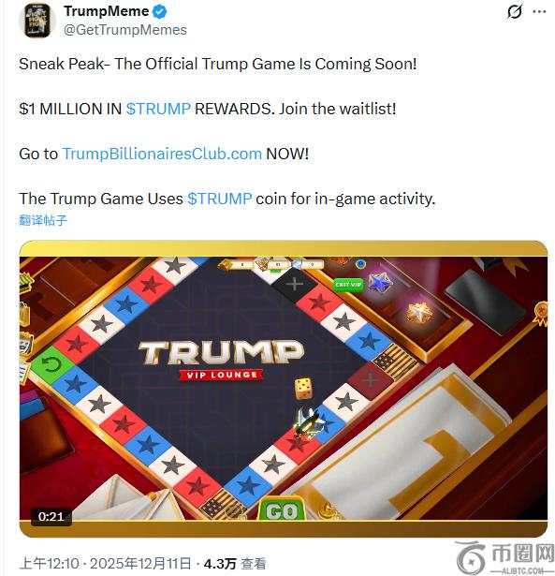Click the 4.3万 查看 view count
The width and height of the screenshot is (555, 576).
tap(235, 564)
